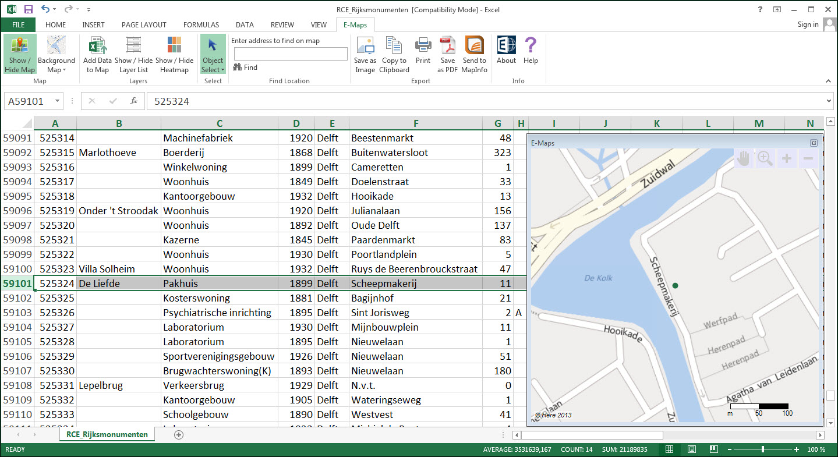
Task: Click the Excel Help question mark
Action: tap(761, 9)
